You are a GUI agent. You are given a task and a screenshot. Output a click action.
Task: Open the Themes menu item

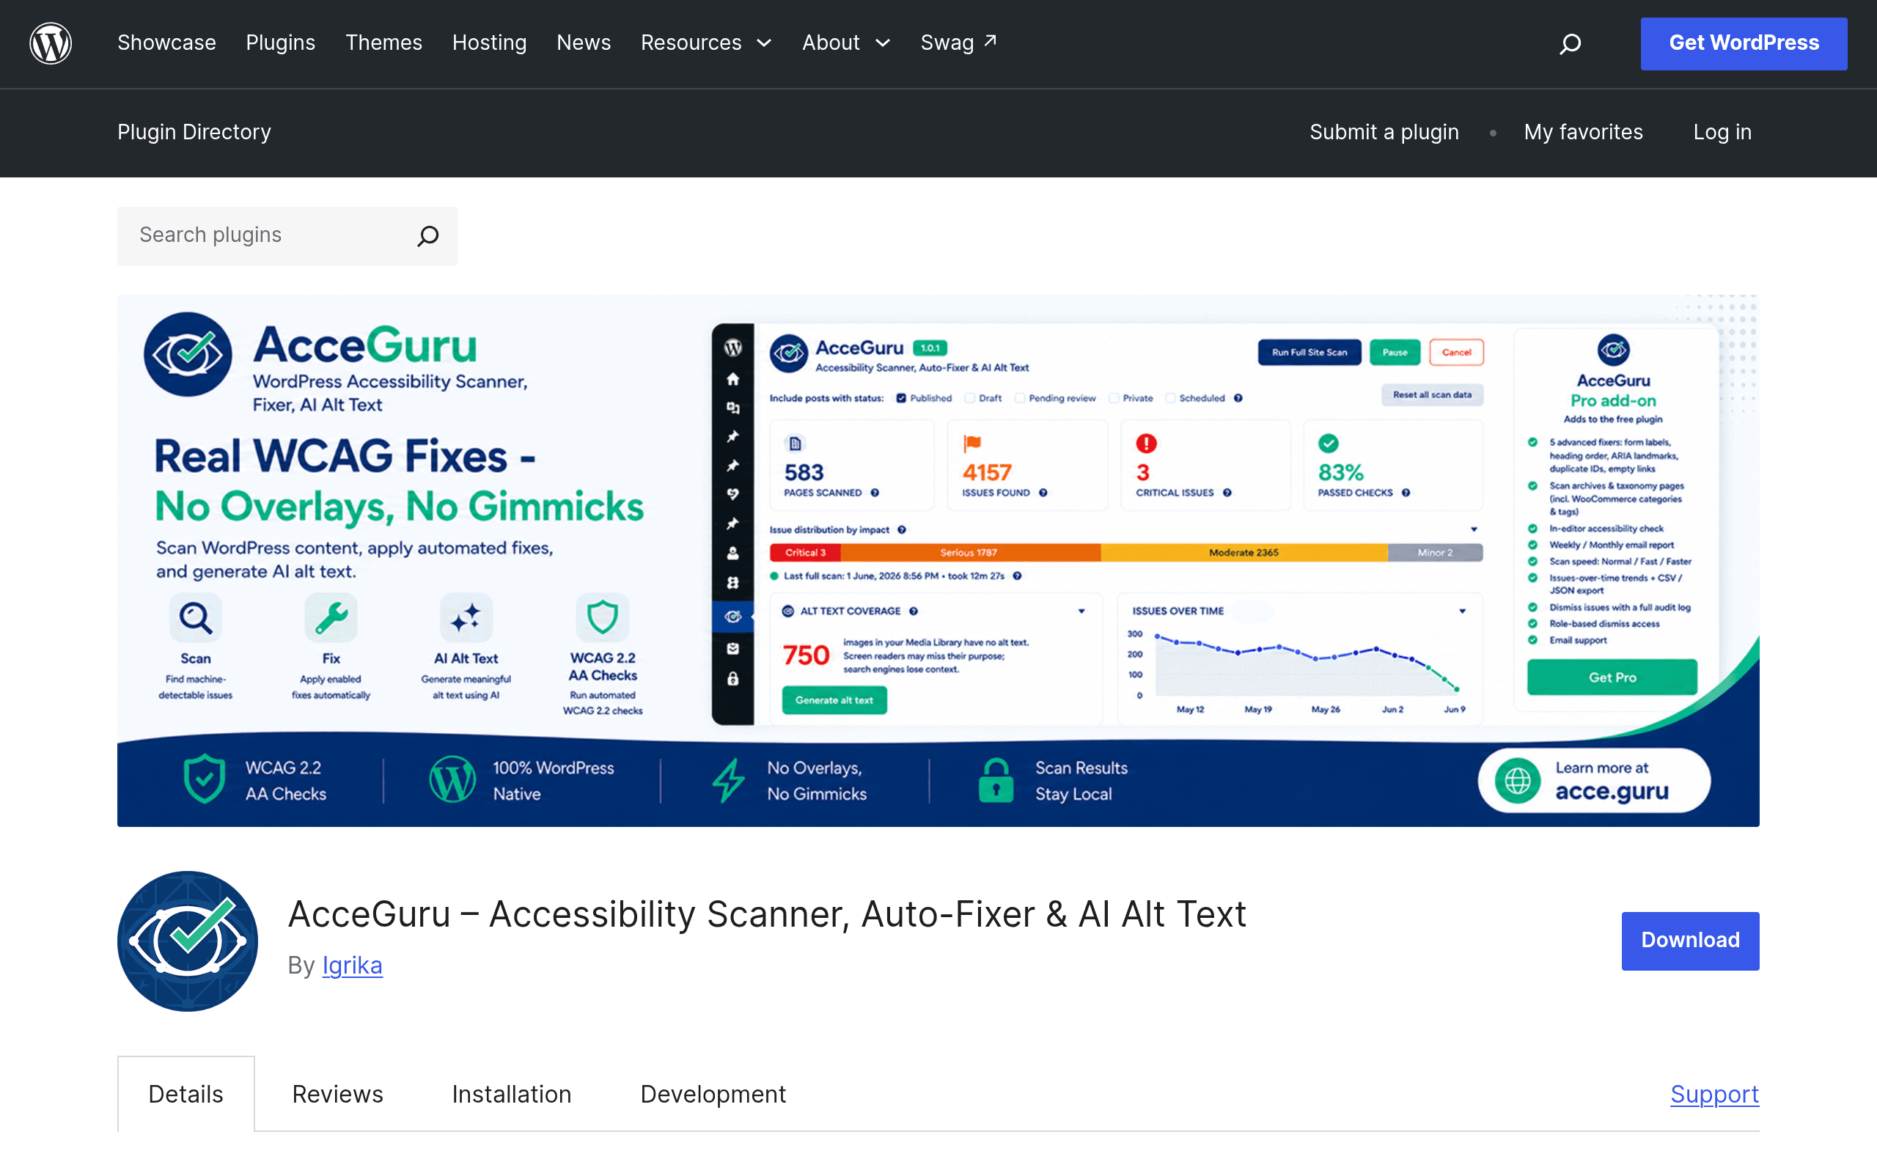(384, 43)
